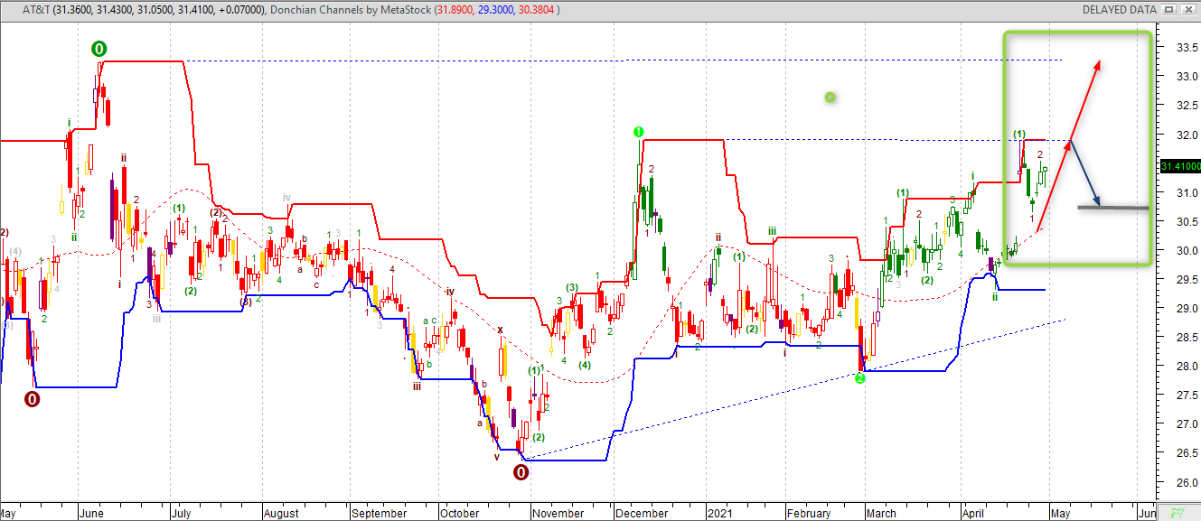Select the green wave 1 marker at December peak

pyautogui.click(x=639, y=132)
